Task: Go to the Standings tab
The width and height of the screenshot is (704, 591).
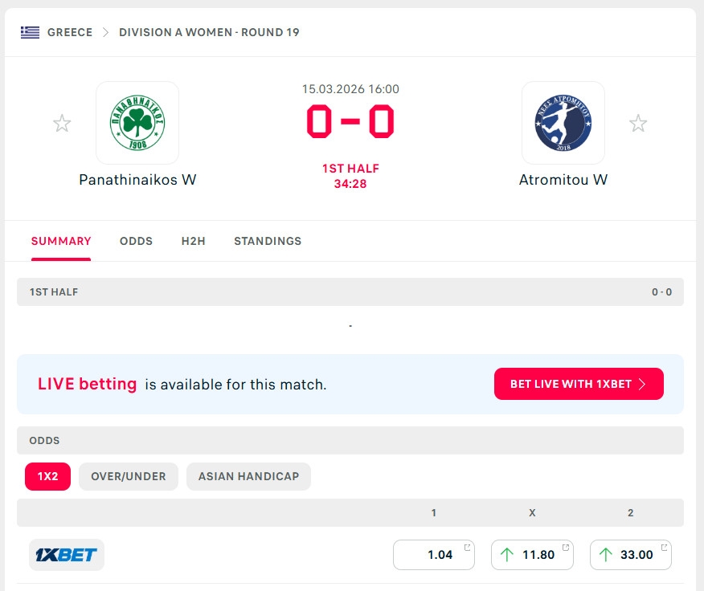Action: point(268,241)
